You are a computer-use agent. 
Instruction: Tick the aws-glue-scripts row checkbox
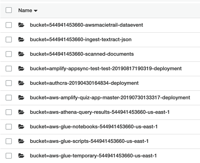9,141
